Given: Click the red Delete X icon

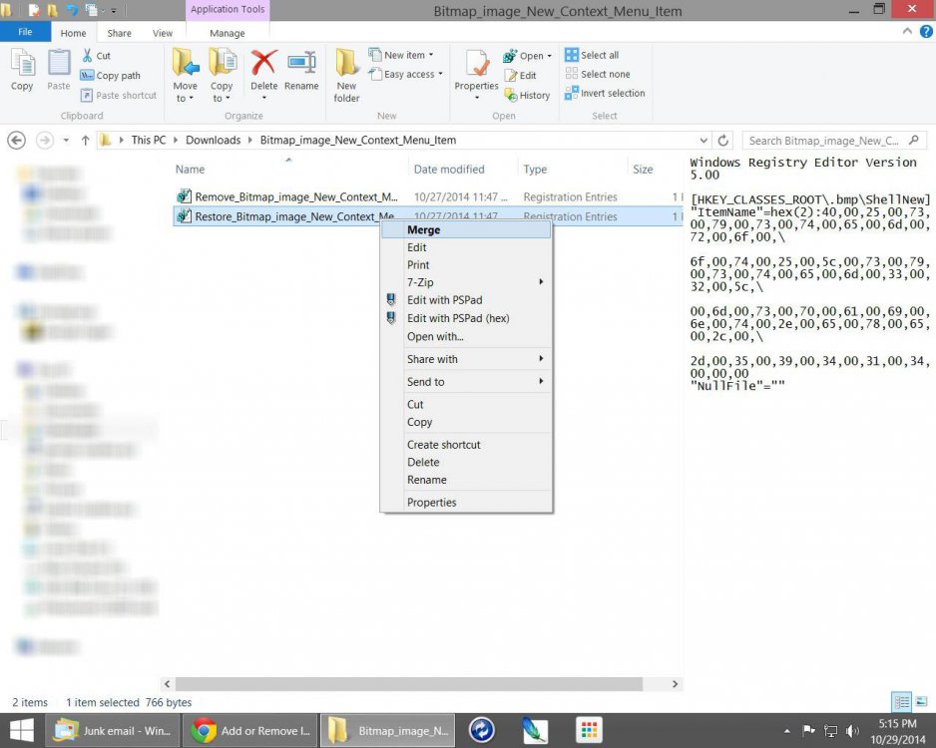Looking at the screenshot, I should pyautogui.click(x=263, y=63).
